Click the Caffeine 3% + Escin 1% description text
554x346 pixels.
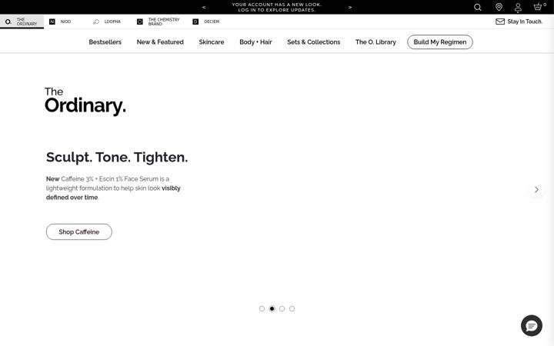113,188
